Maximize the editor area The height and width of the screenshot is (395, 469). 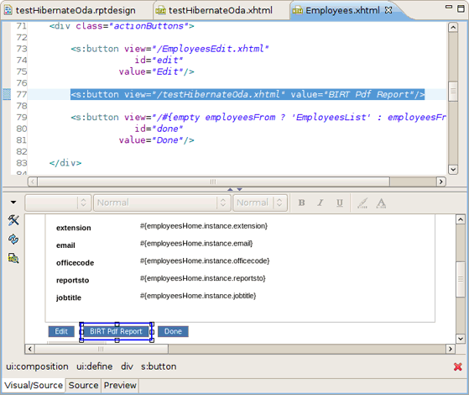[x=461, y=8]
